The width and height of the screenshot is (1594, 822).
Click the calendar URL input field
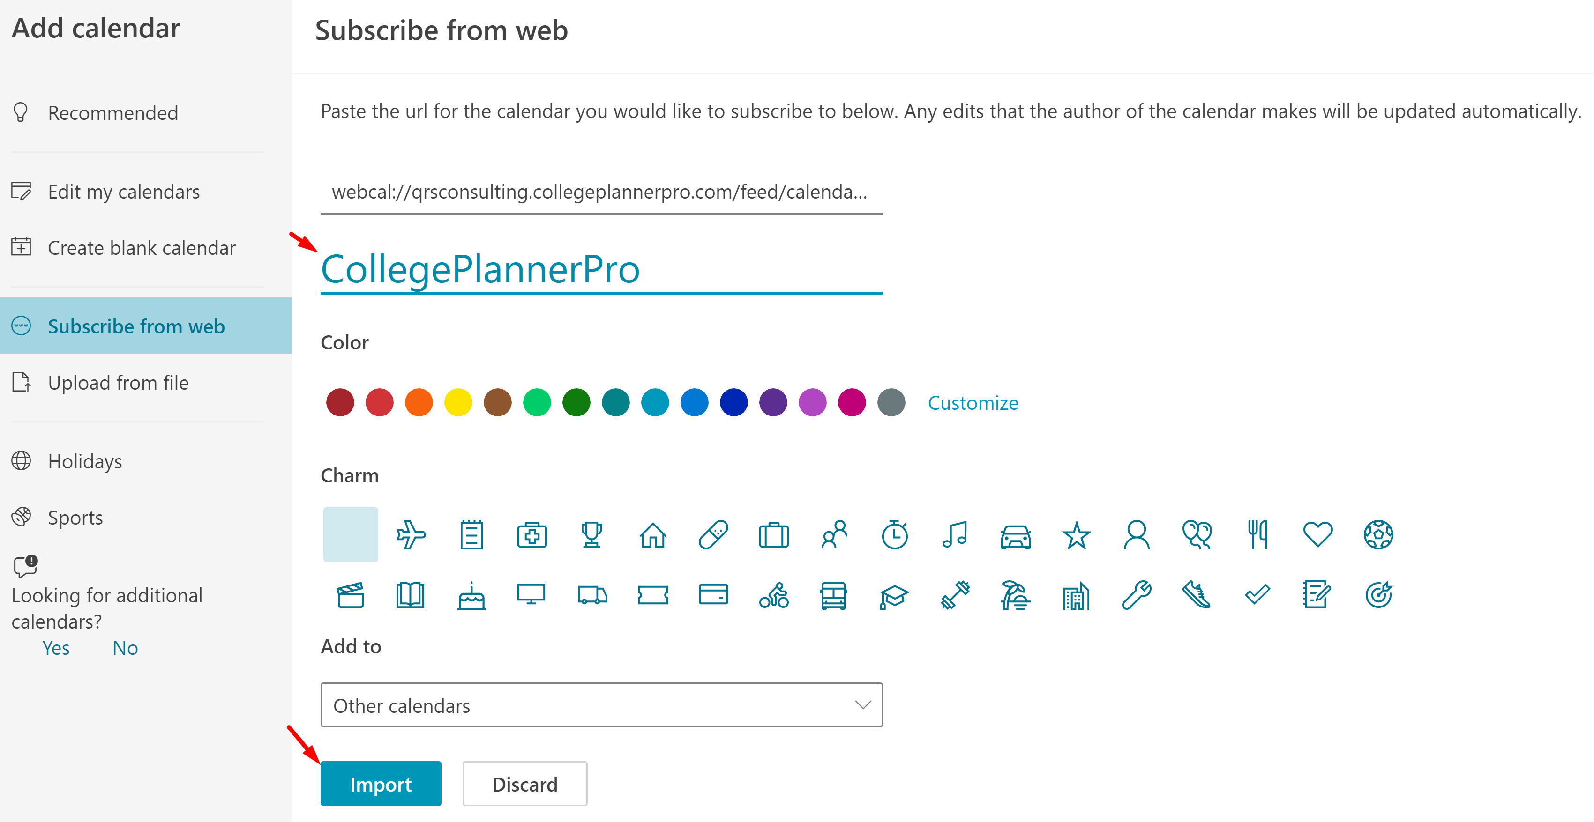coord(601,192)
